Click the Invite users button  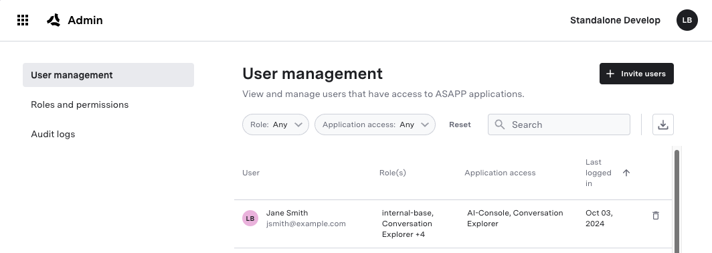click(x=636, y=74)
